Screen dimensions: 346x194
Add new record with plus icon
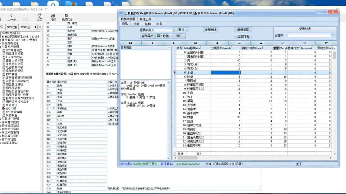[217, 43]
